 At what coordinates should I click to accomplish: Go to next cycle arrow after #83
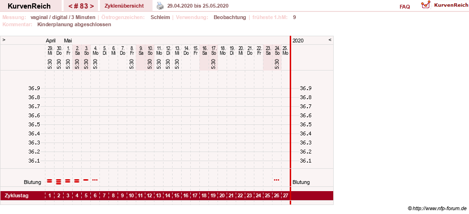[x=92, y=6]
